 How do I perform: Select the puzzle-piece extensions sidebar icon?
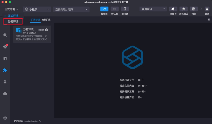[5, 70]
